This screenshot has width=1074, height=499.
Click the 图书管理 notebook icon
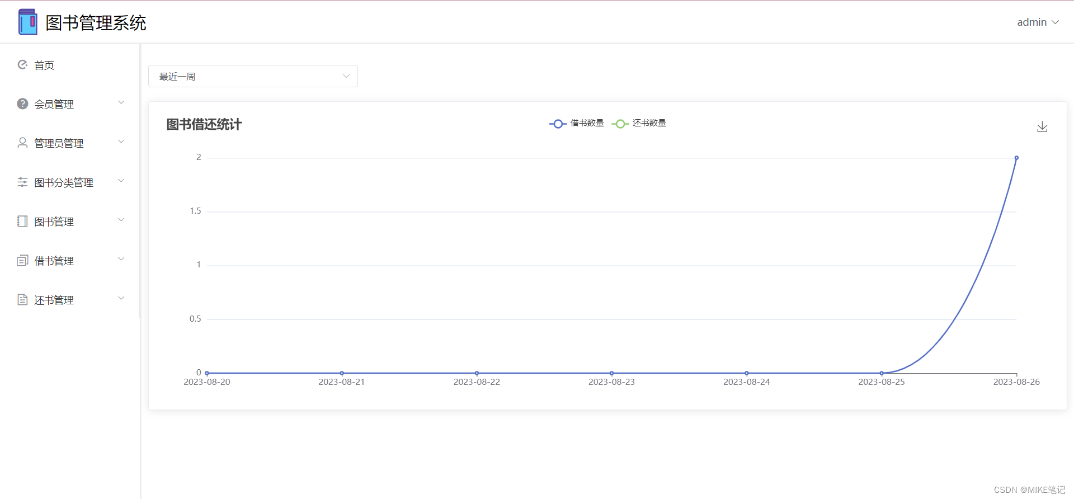point(22,221)
